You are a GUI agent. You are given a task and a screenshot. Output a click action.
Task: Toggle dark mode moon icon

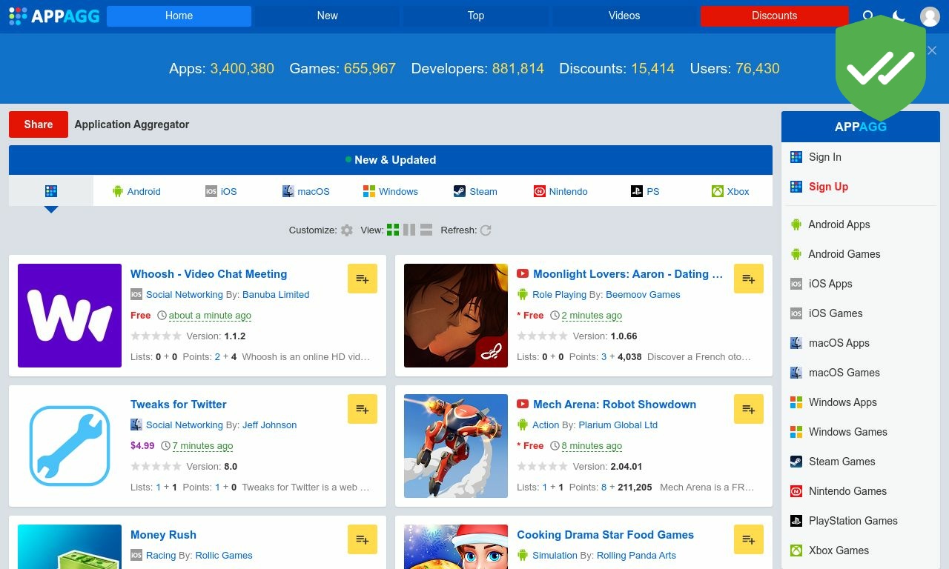[x=899, y=16]
